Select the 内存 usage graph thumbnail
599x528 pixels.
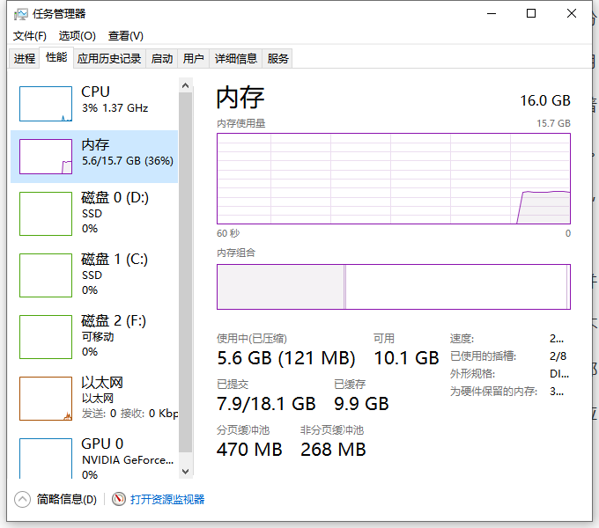pyautogui.click(x=46, y=157)
